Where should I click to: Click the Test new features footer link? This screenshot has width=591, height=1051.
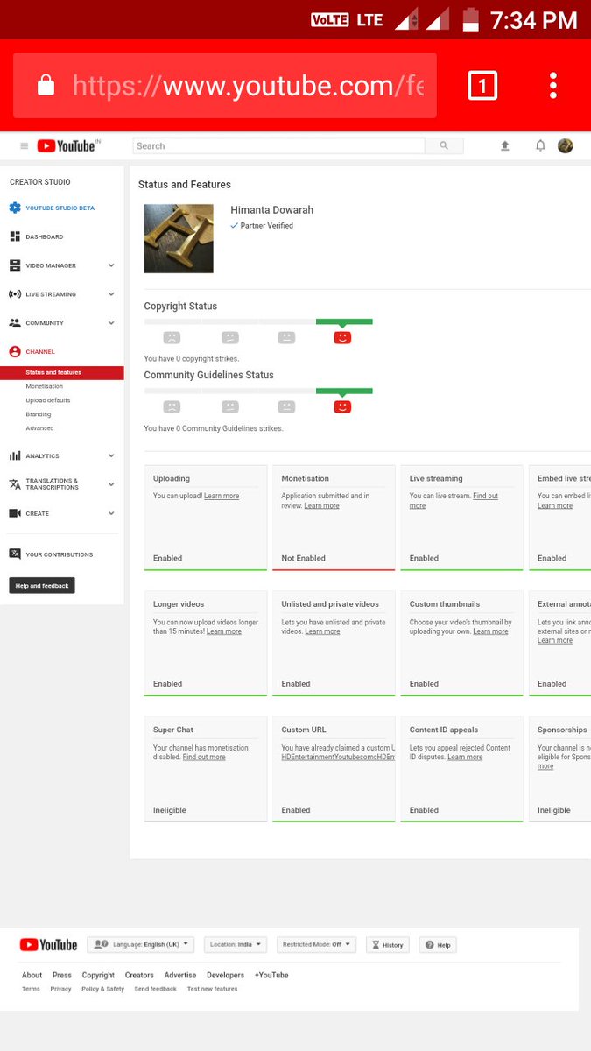point(212,989)
